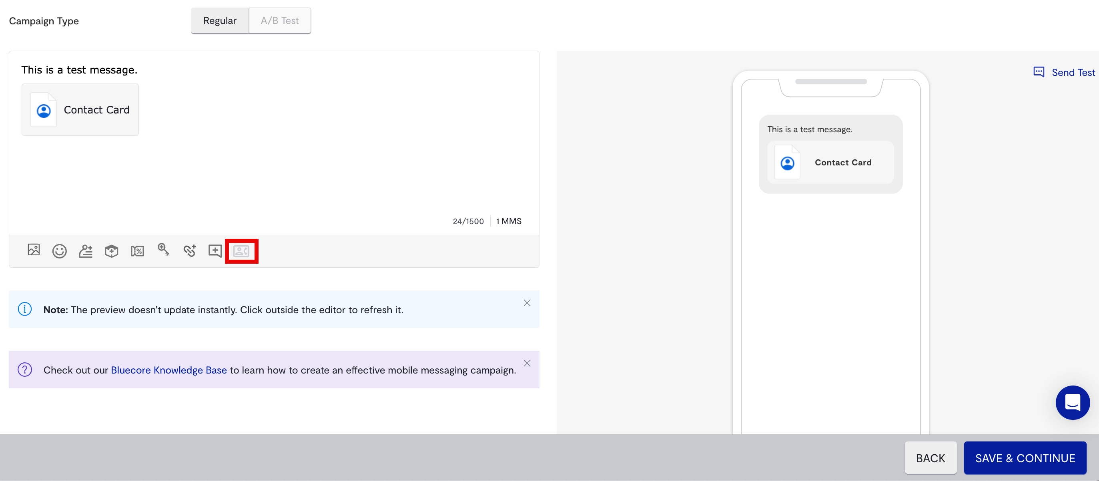
Task: Click the add message speech bubble icon
Action: coord(215,250)
